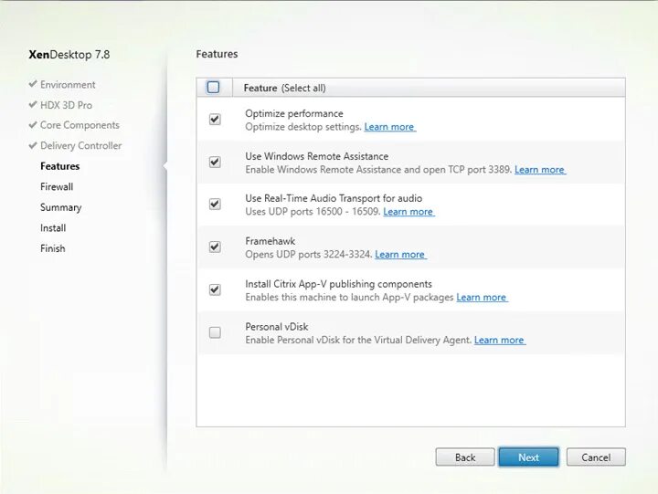Go to the Delivery Controller step
Screen dimensions: 658x494
[80, 146]
